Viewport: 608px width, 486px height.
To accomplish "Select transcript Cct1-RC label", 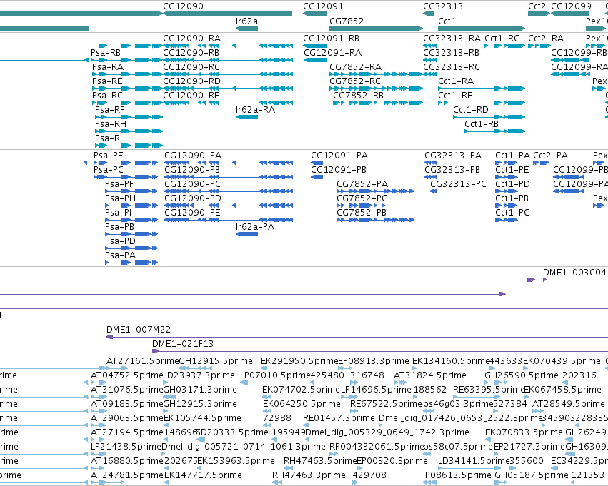I will [x=502, y=39].
